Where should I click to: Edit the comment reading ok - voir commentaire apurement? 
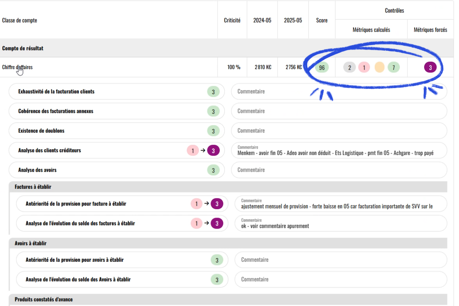339,223
